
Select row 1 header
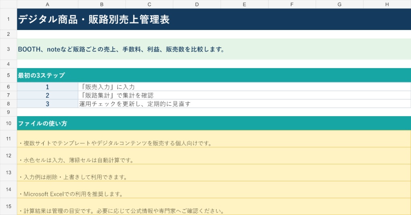tap(8, 19)
